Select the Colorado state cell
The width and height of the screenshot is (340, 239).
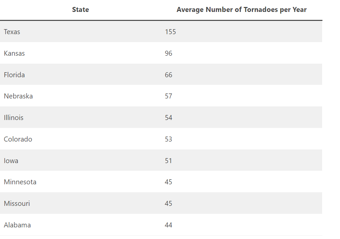tap(18, 139)
